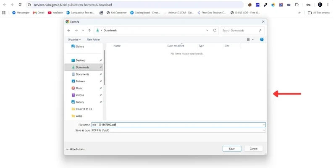Refresh the Downloads folder view
This screenshot has height=168, width=336.
point(215,30)
